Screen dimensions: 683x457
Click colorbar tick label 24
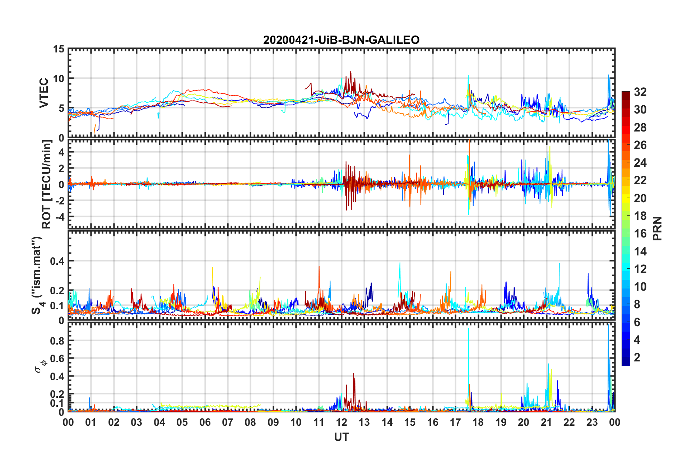pyautogui.click(x=640, y=163)
